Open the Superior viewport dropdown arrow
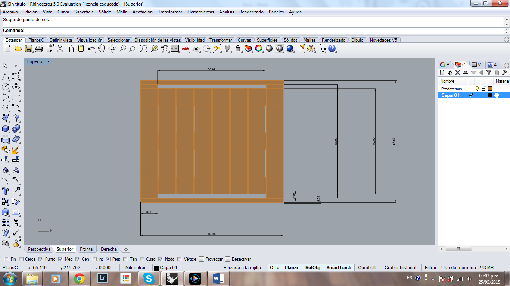 coord(49,61)
